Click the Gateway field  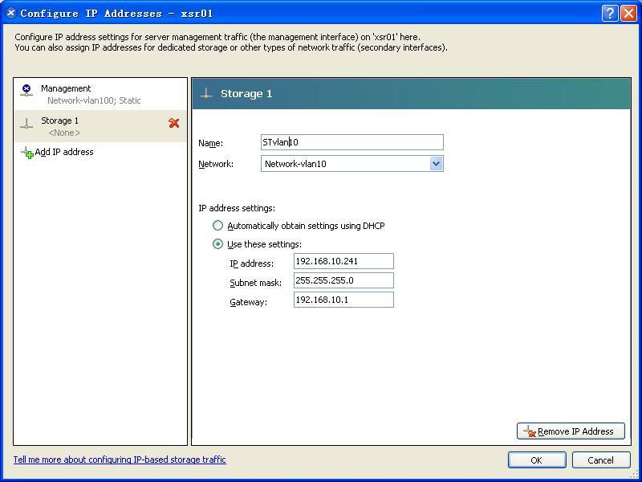click(343, 300)
